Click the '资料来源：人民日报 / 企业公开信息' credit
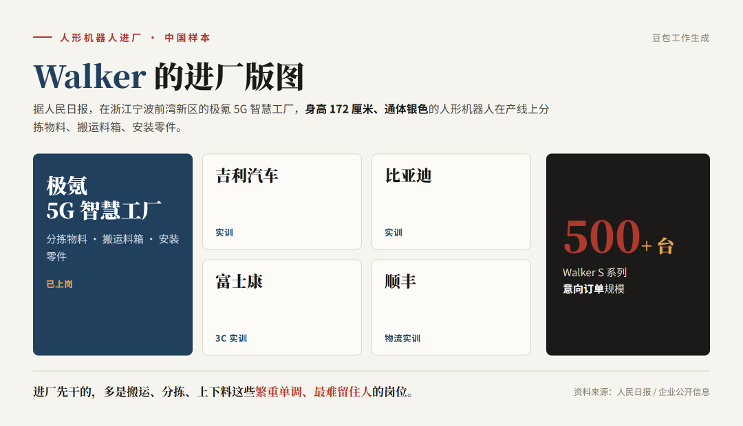This screenshot has width=743, height=426. (x=642, y=392)
